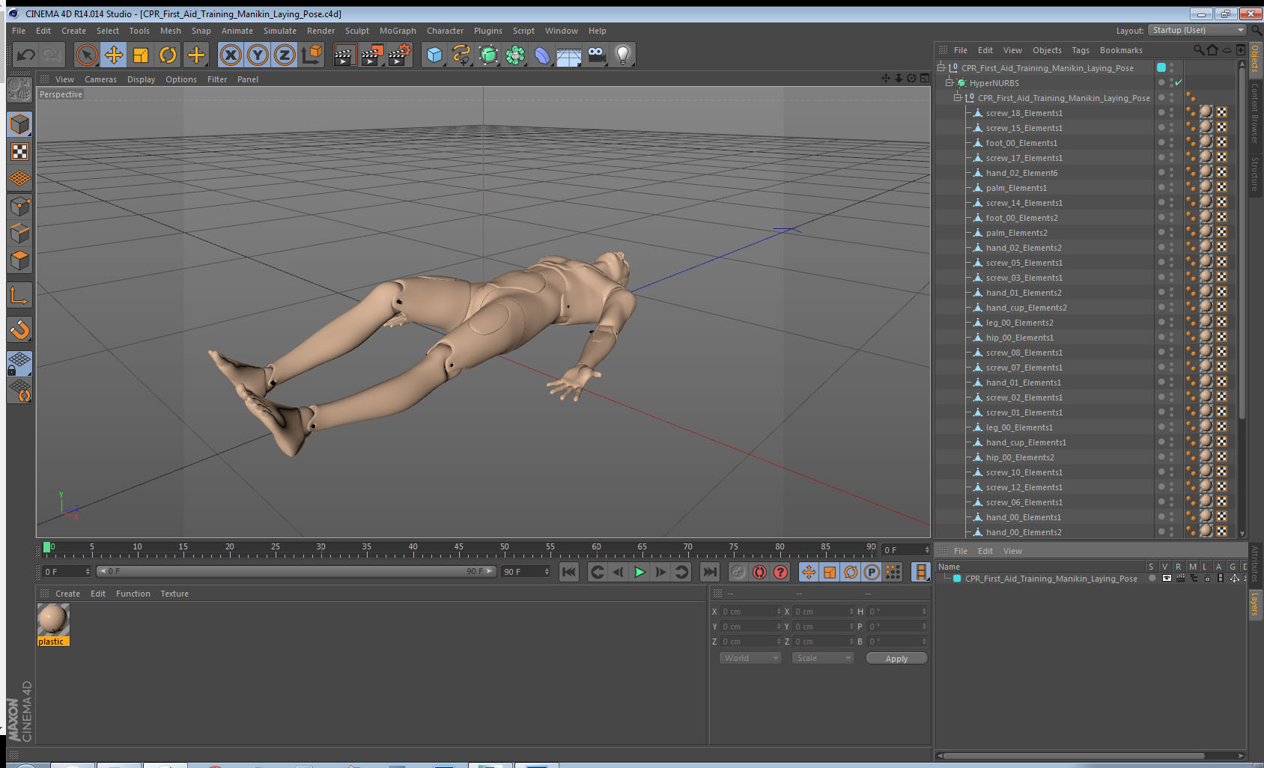Open the Edit Render Settings icon
This screenshot has height=768, width=1264.
(400, 55)
